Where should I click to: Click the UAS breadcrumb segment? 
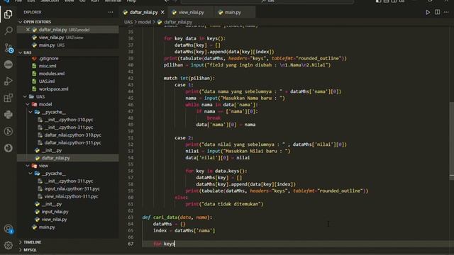(128, 22)
